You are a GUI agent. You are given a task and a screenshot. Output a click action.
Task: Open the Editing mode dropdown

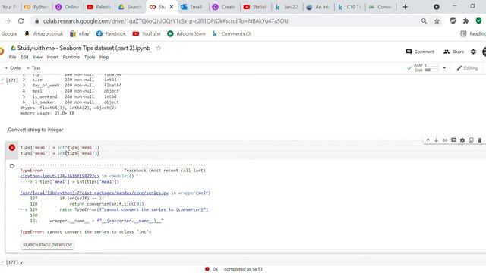467,68
